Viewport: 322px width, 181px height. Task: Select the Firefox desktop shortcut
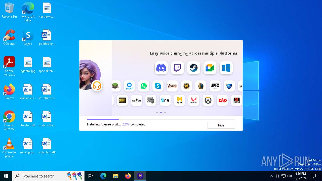coord(9,92)
